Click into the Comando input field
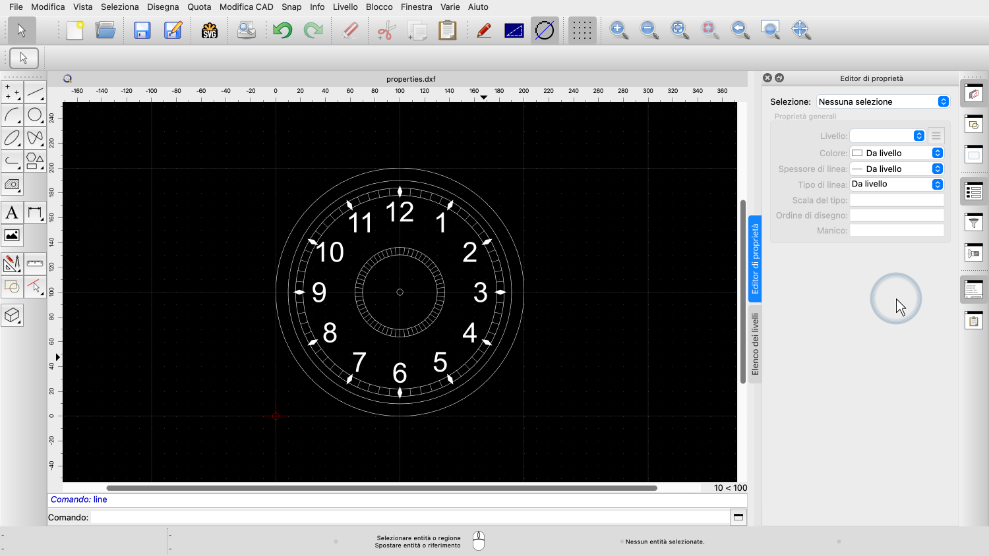989x556 pixels. click(x=409, y=517)
